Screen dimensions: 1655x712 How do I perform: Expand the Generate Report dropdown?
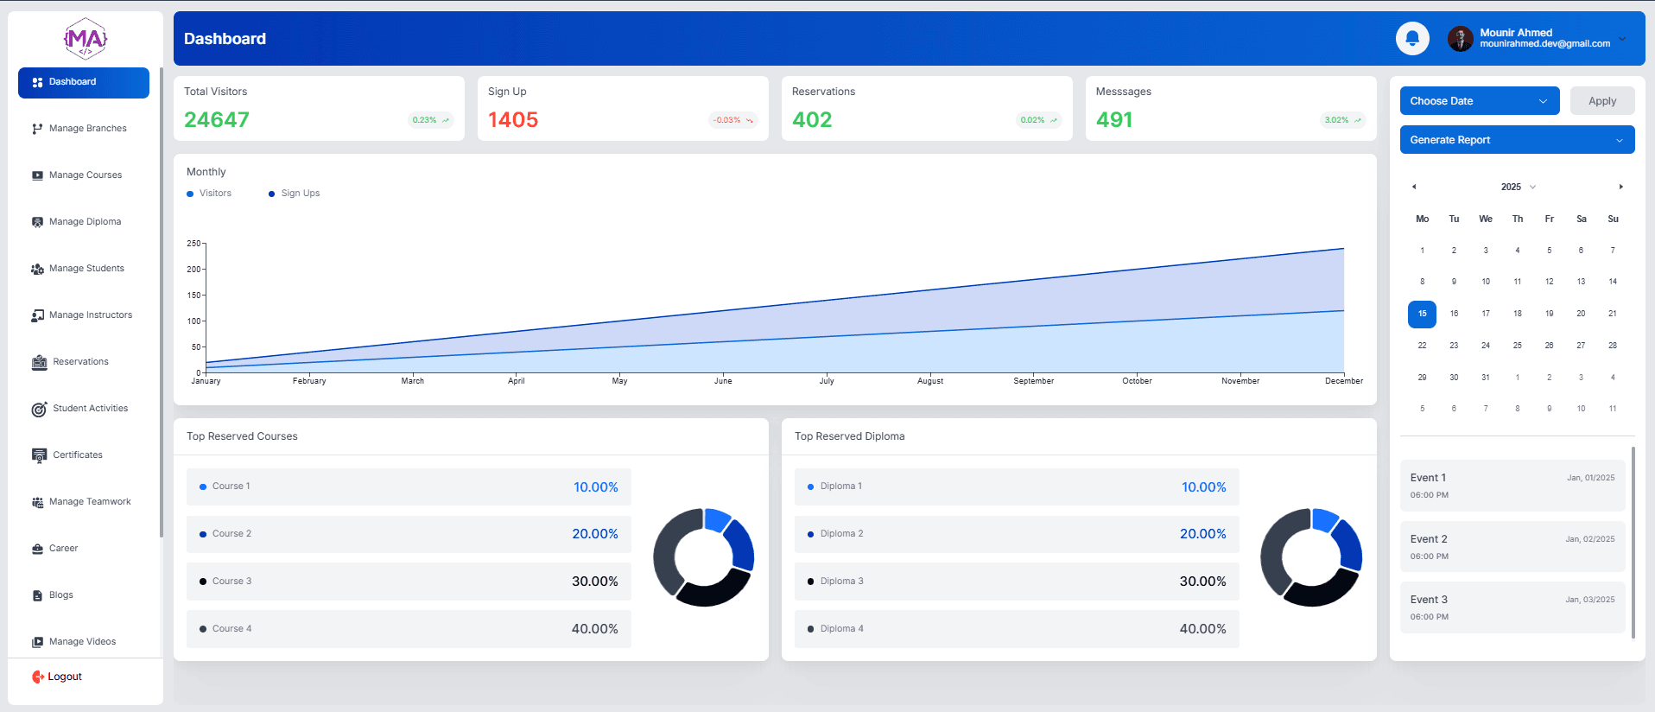[x=1516, y=140]
